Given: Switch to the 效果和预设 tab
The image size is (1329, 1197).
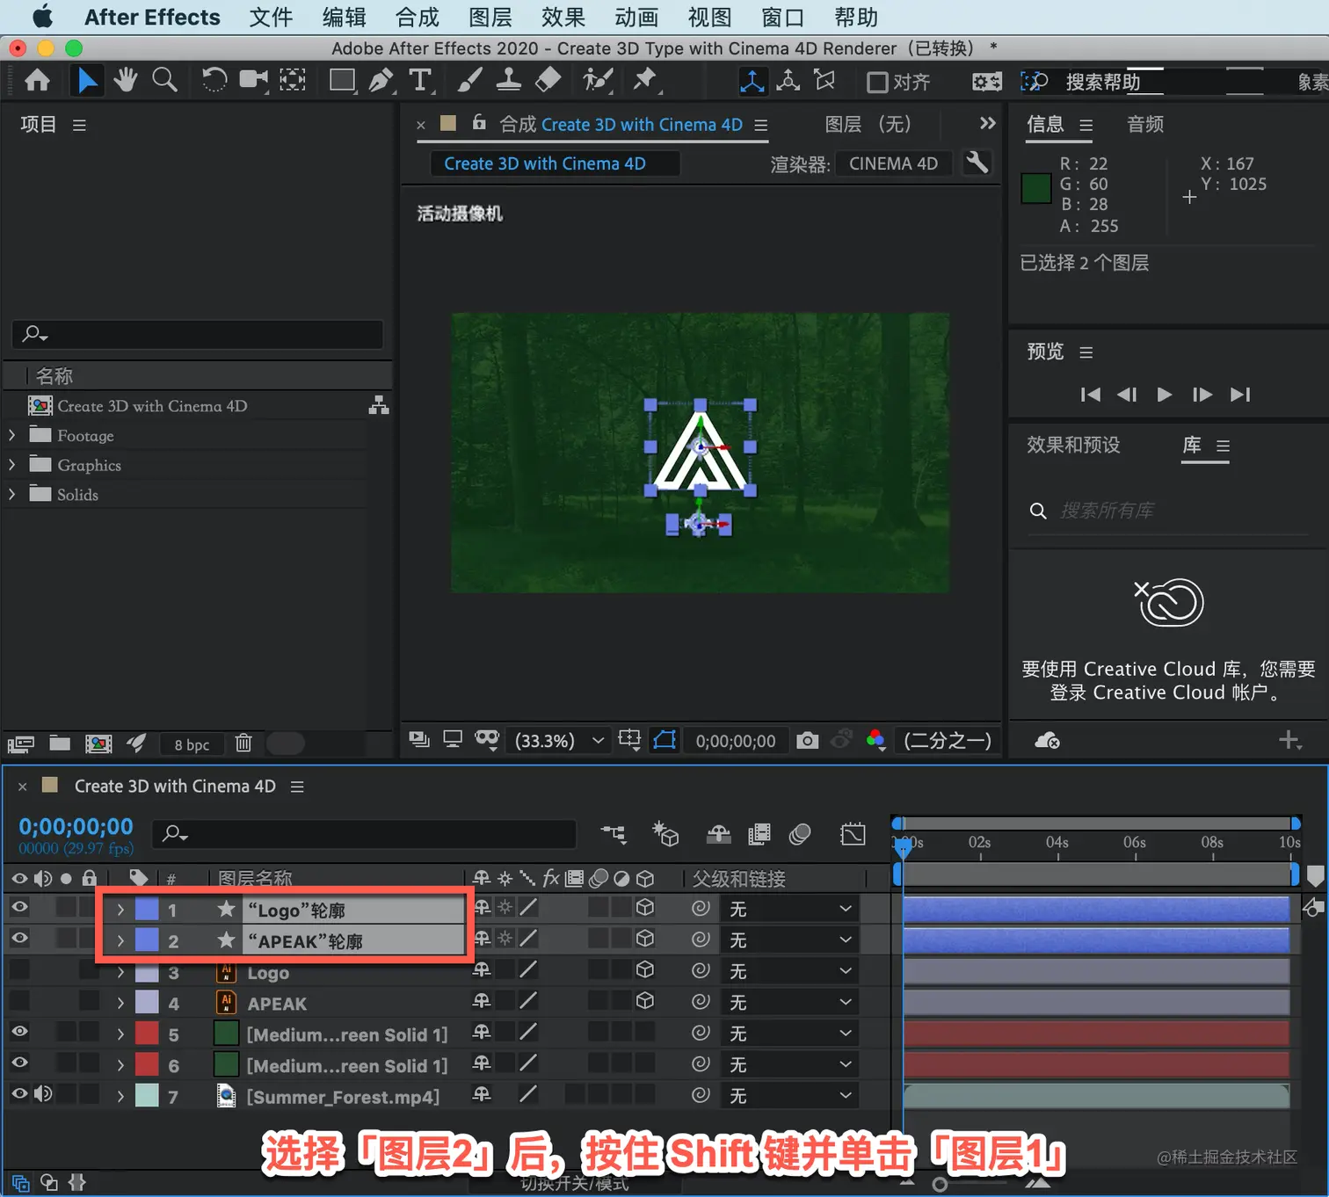Looking at the screenshot, I should click(x=1073, y=445).
